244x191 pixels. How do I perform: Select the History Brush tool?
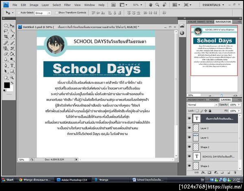point(12,48)
